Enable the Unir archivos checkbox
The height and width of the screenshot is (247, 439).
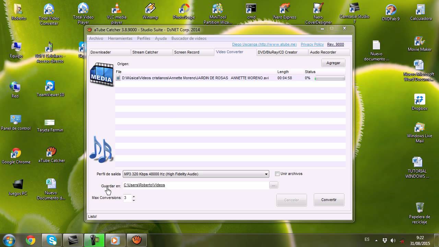coord(277,174)
